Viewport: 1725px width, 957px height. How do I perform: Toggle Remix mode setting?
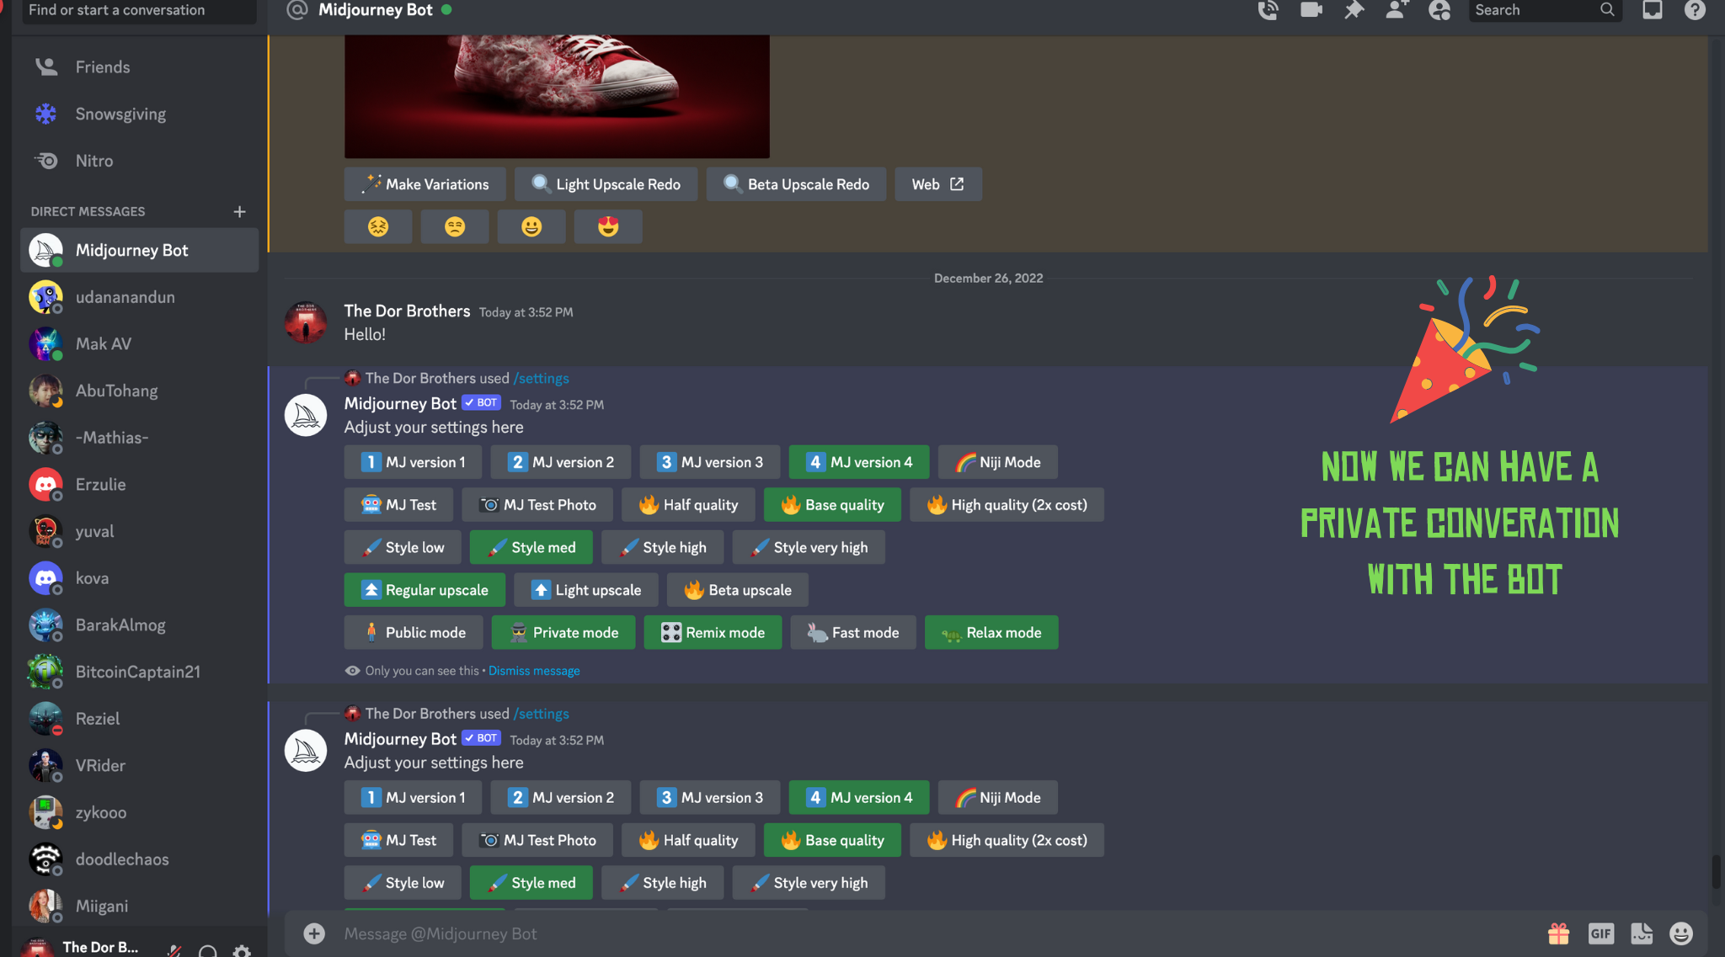(713, 632)
